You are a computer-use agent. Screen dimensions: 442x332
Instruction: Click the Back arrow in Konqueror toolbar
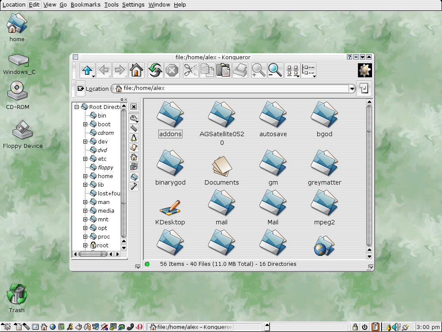[x=104, y=70]
